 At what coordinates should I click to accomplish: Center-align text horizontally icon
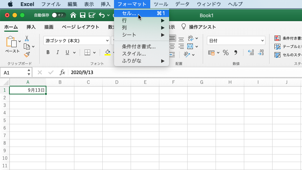tap(172, 46)
